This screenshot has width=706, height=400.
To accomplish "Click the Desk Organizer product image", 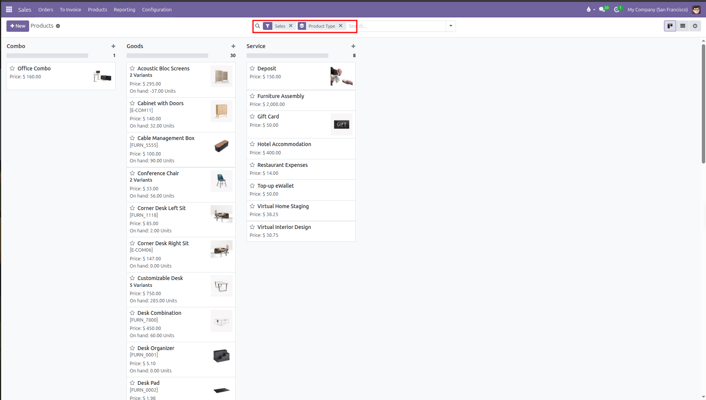I will coord(222,356).
